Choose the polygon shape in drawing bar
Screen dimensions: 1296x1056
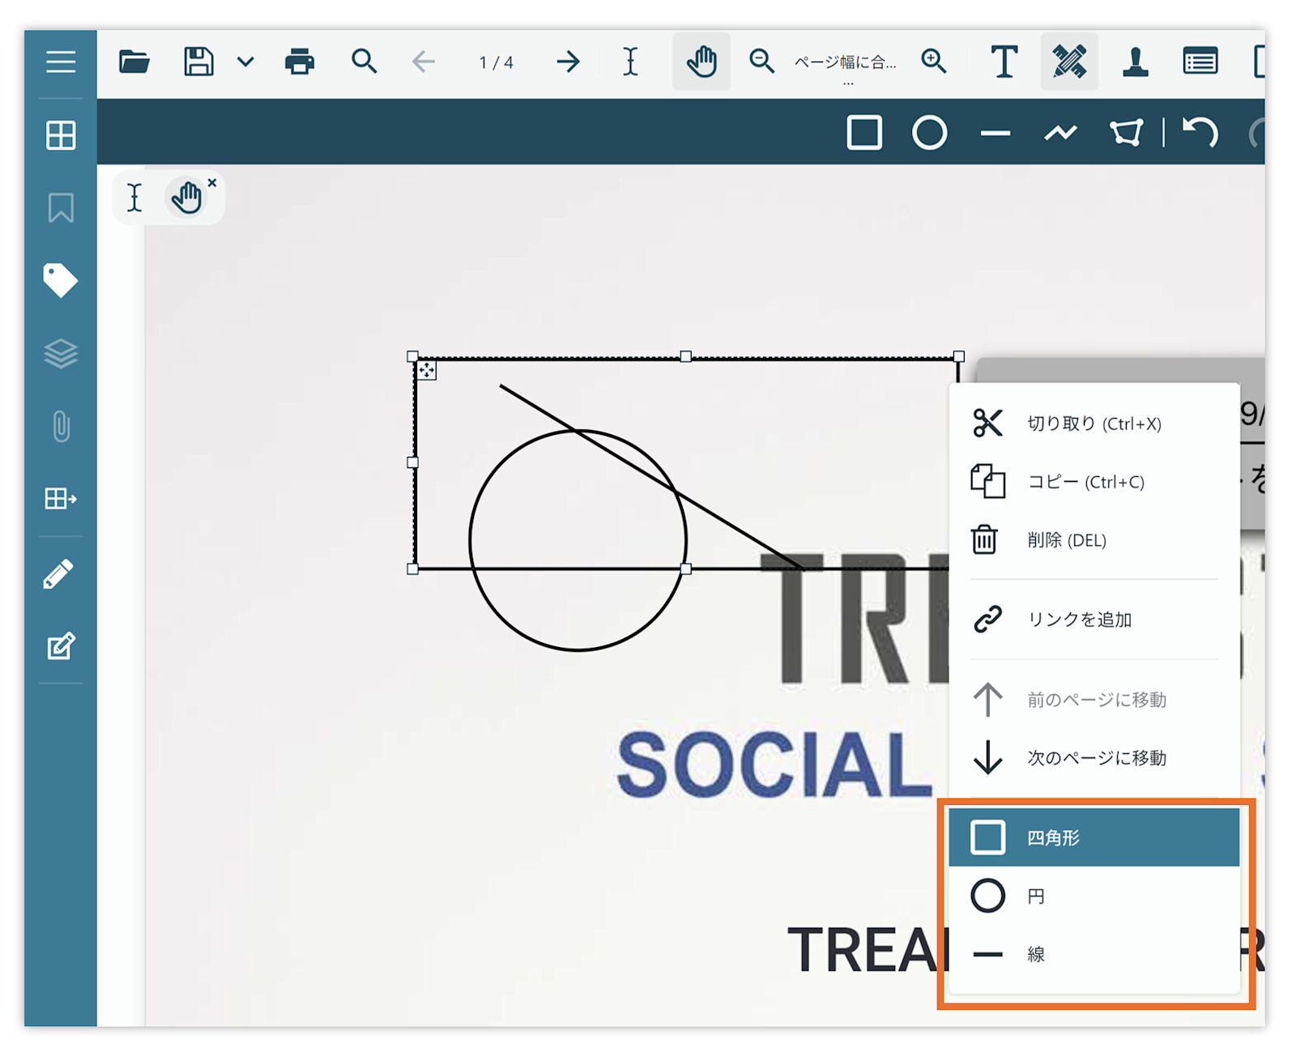(1127, 132)
